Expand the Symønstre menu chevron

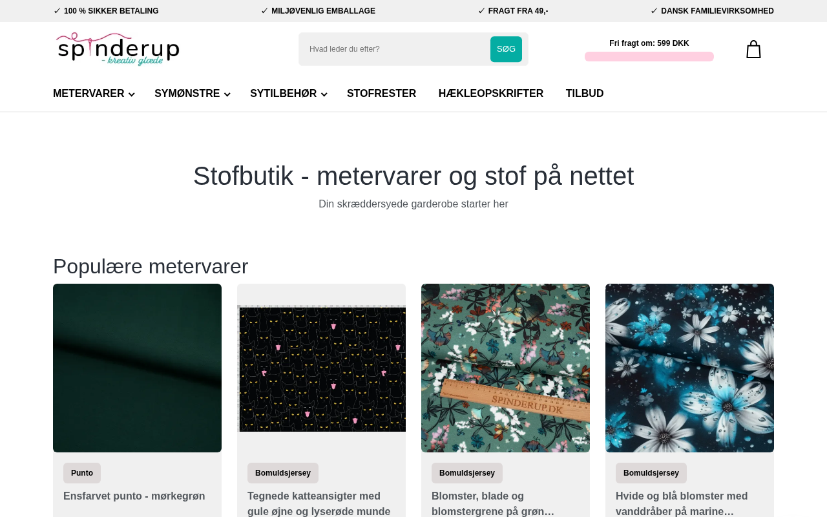point(227,94)
